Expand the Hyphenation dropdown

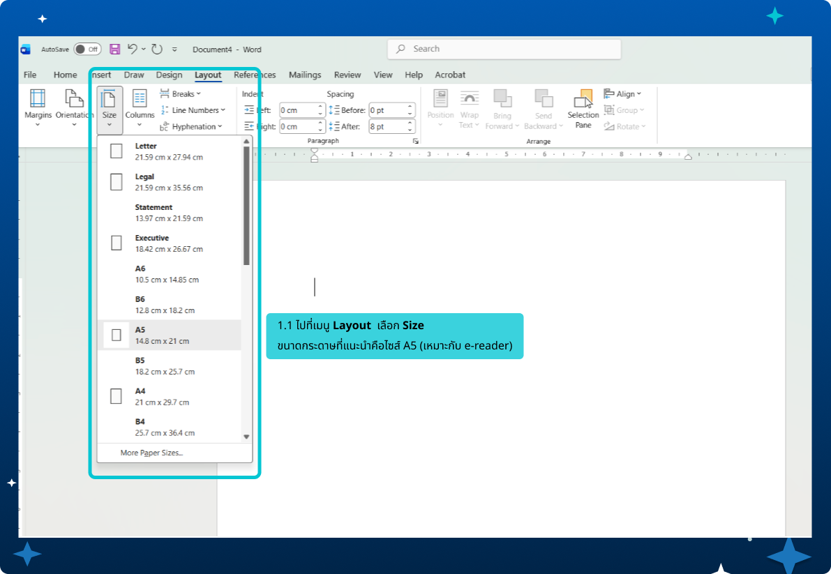tap(191, 127)
